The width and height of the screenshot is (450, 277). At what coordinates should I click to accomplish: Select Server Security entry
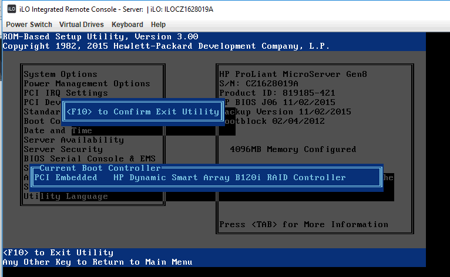pyautogui.click(x=63, y=150)
